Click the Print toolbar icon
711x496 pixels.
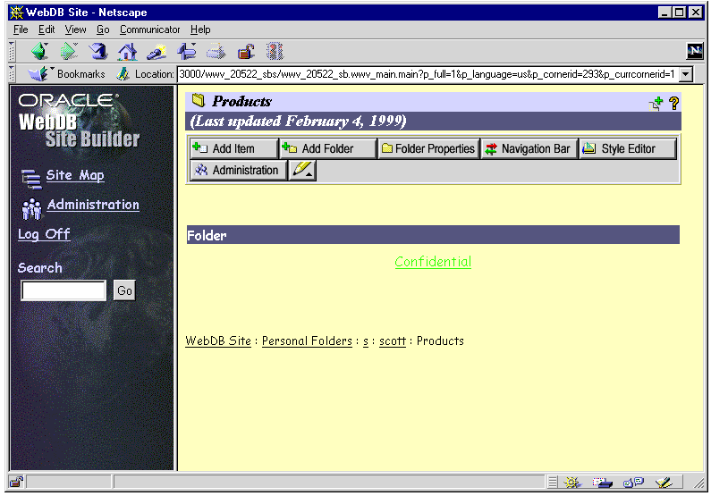[x=216, y=52]
